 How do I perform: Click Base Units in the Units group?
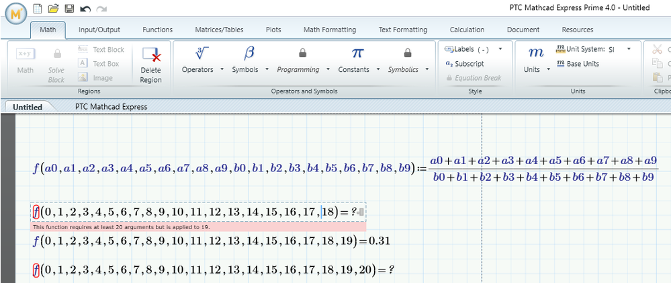577,64
